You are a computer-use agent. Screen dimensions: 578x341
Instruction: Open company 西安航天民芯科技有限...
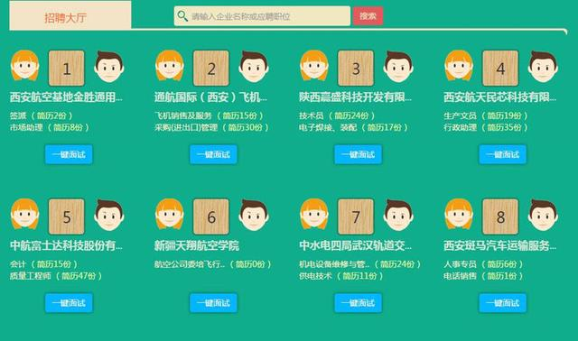(x=499, y=97)
